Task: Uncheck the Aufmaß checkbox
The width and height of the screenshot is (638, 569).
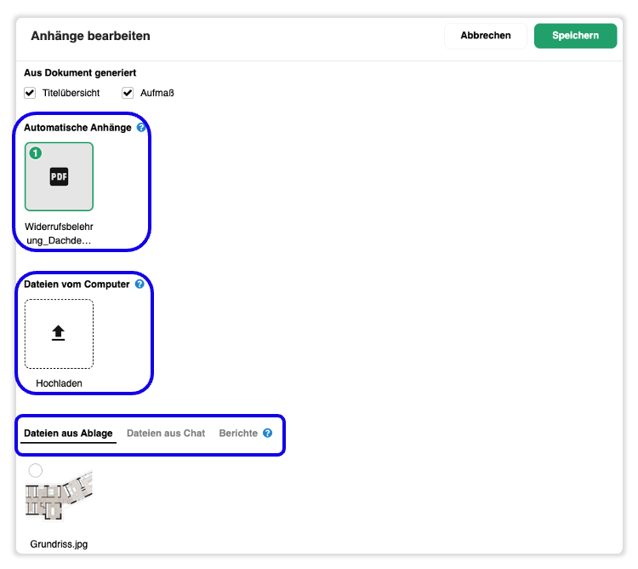Action: [x=128, y=93]
